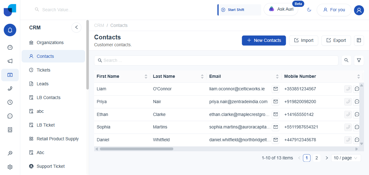This screenshot has width=369, height=175.
Task: Click CRM breadcrumb link
Action: pos(99,25)
